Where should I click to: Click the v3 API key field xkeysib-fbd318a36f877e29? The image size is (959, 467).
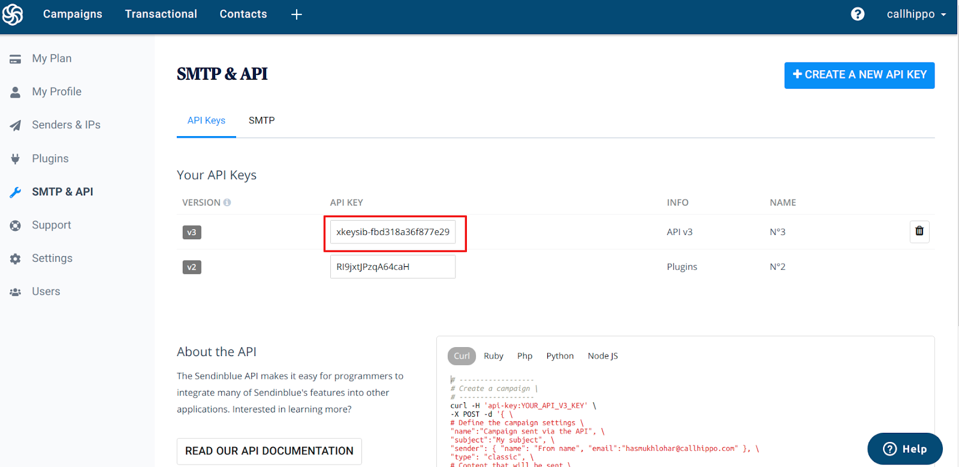click(393, 232)
